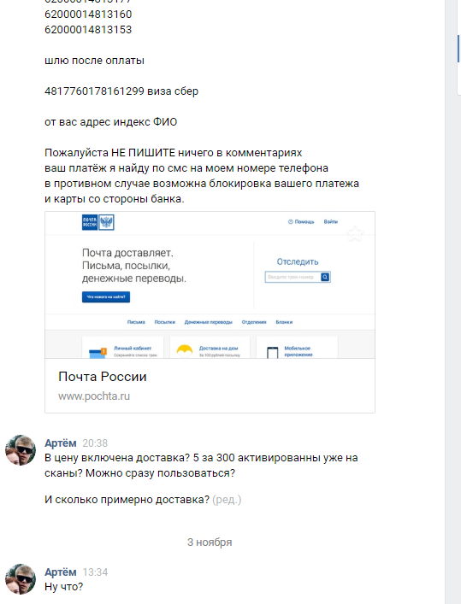
Task: Select the Посылки tab in preview
Action: (165, 322)
